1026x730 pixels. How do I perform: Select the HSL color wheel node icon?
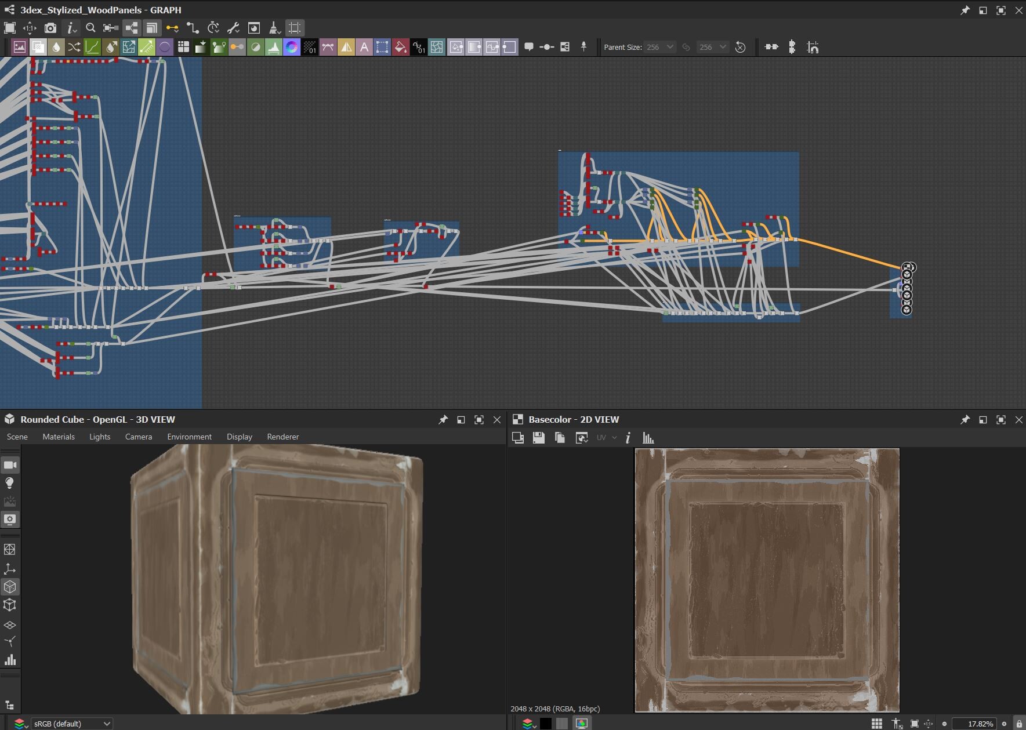pyautogui.click(x=293, y=47)
